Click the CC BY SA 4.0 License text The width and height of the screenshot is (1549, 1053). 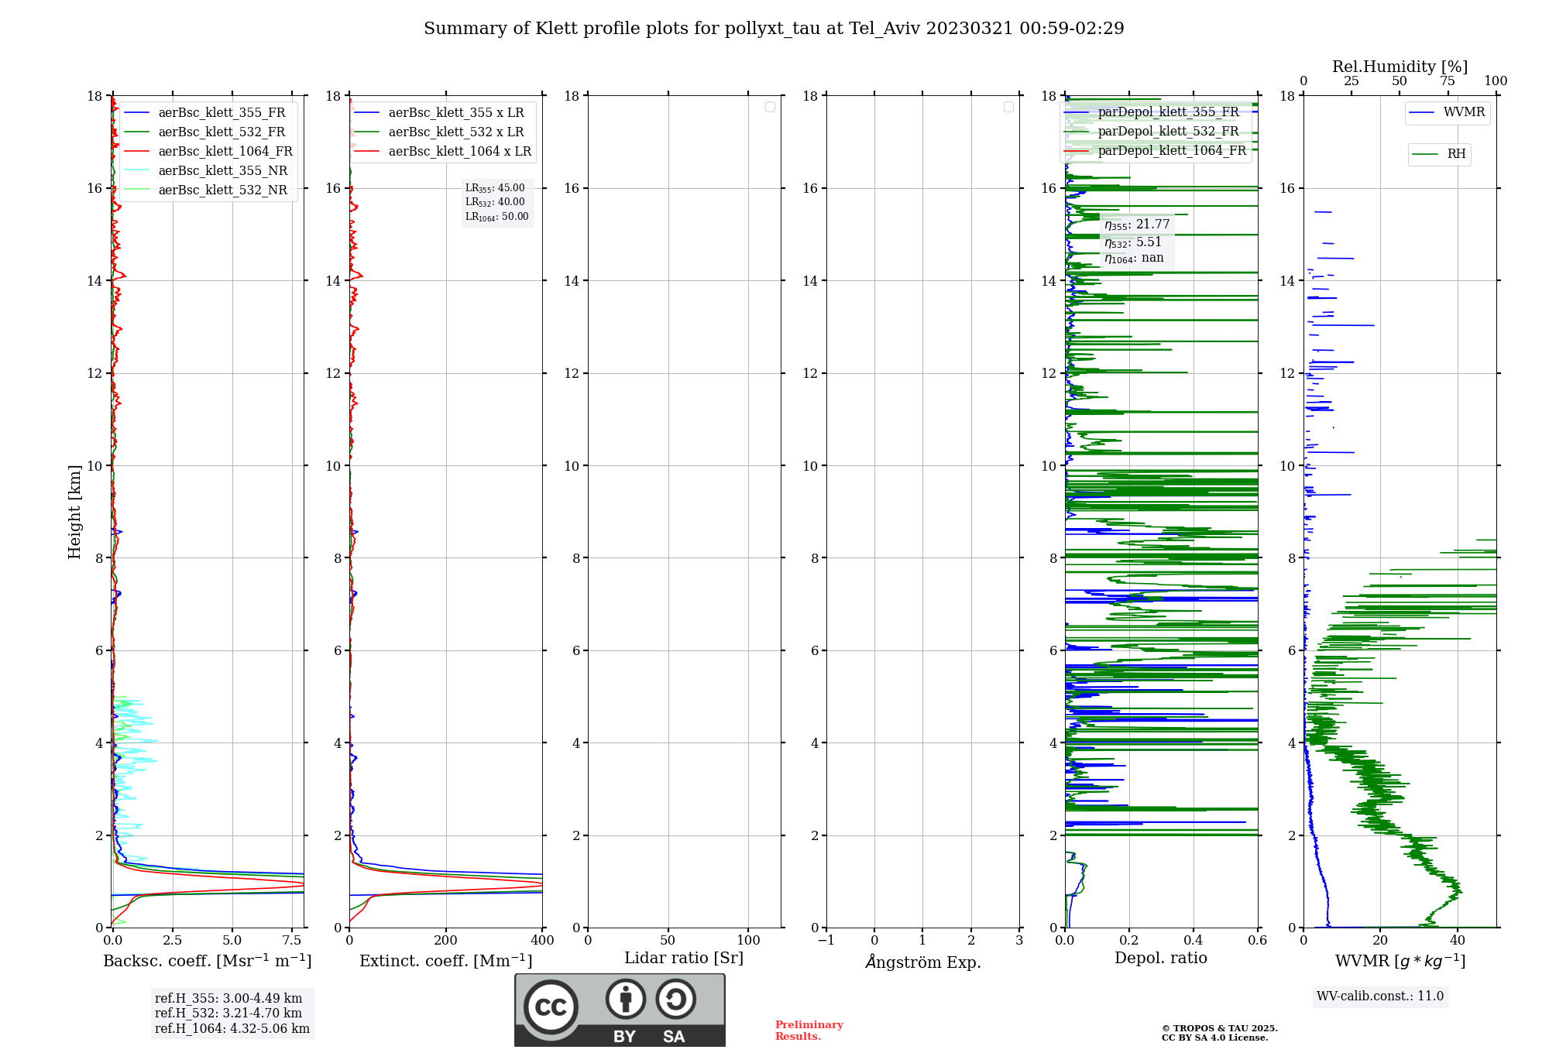(x=1215, y=1038)
